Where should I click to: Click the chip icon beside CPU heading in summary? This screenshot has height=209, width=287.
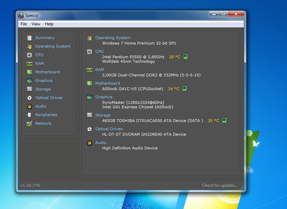coord(89,52)
